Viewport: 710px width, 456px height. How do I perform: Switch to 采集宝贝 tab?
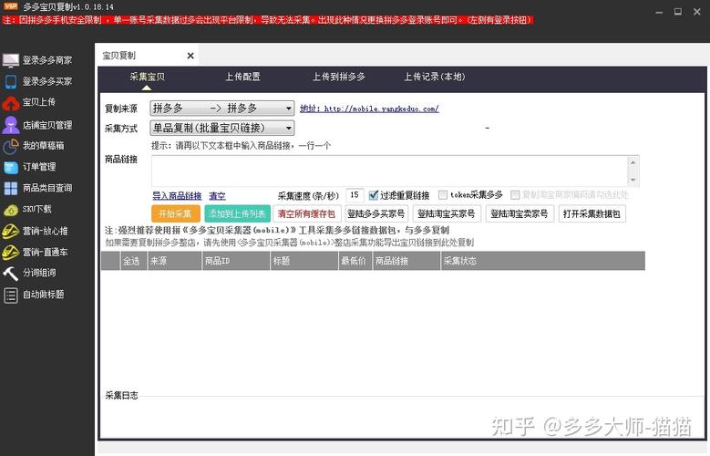click(147, 77)
